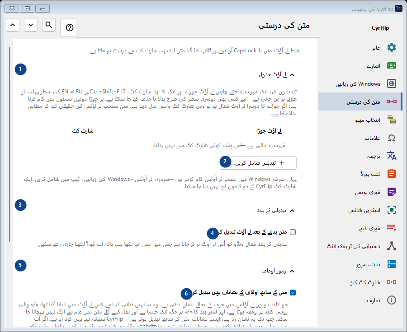The height and width of the screenshot is (332, 407).
Task: Open the علامات tab
Action: [x=360, y=138]
